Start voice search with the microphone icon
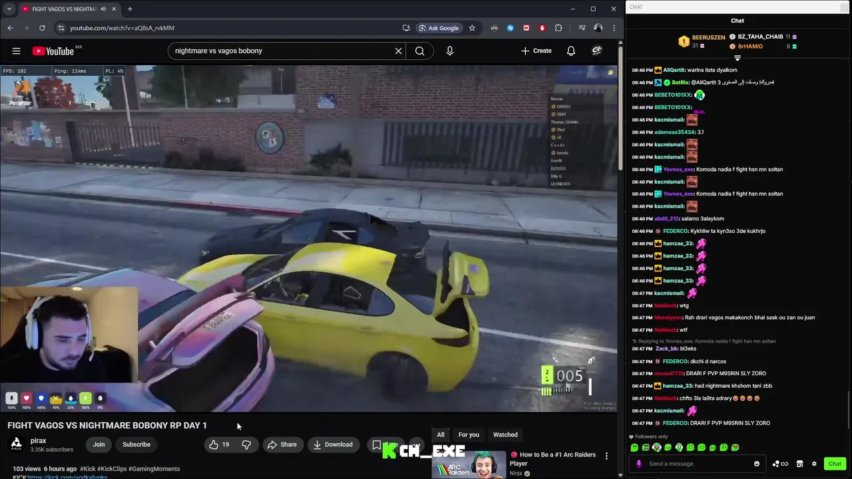Viewport: 852px width, 479px height. 450,51
